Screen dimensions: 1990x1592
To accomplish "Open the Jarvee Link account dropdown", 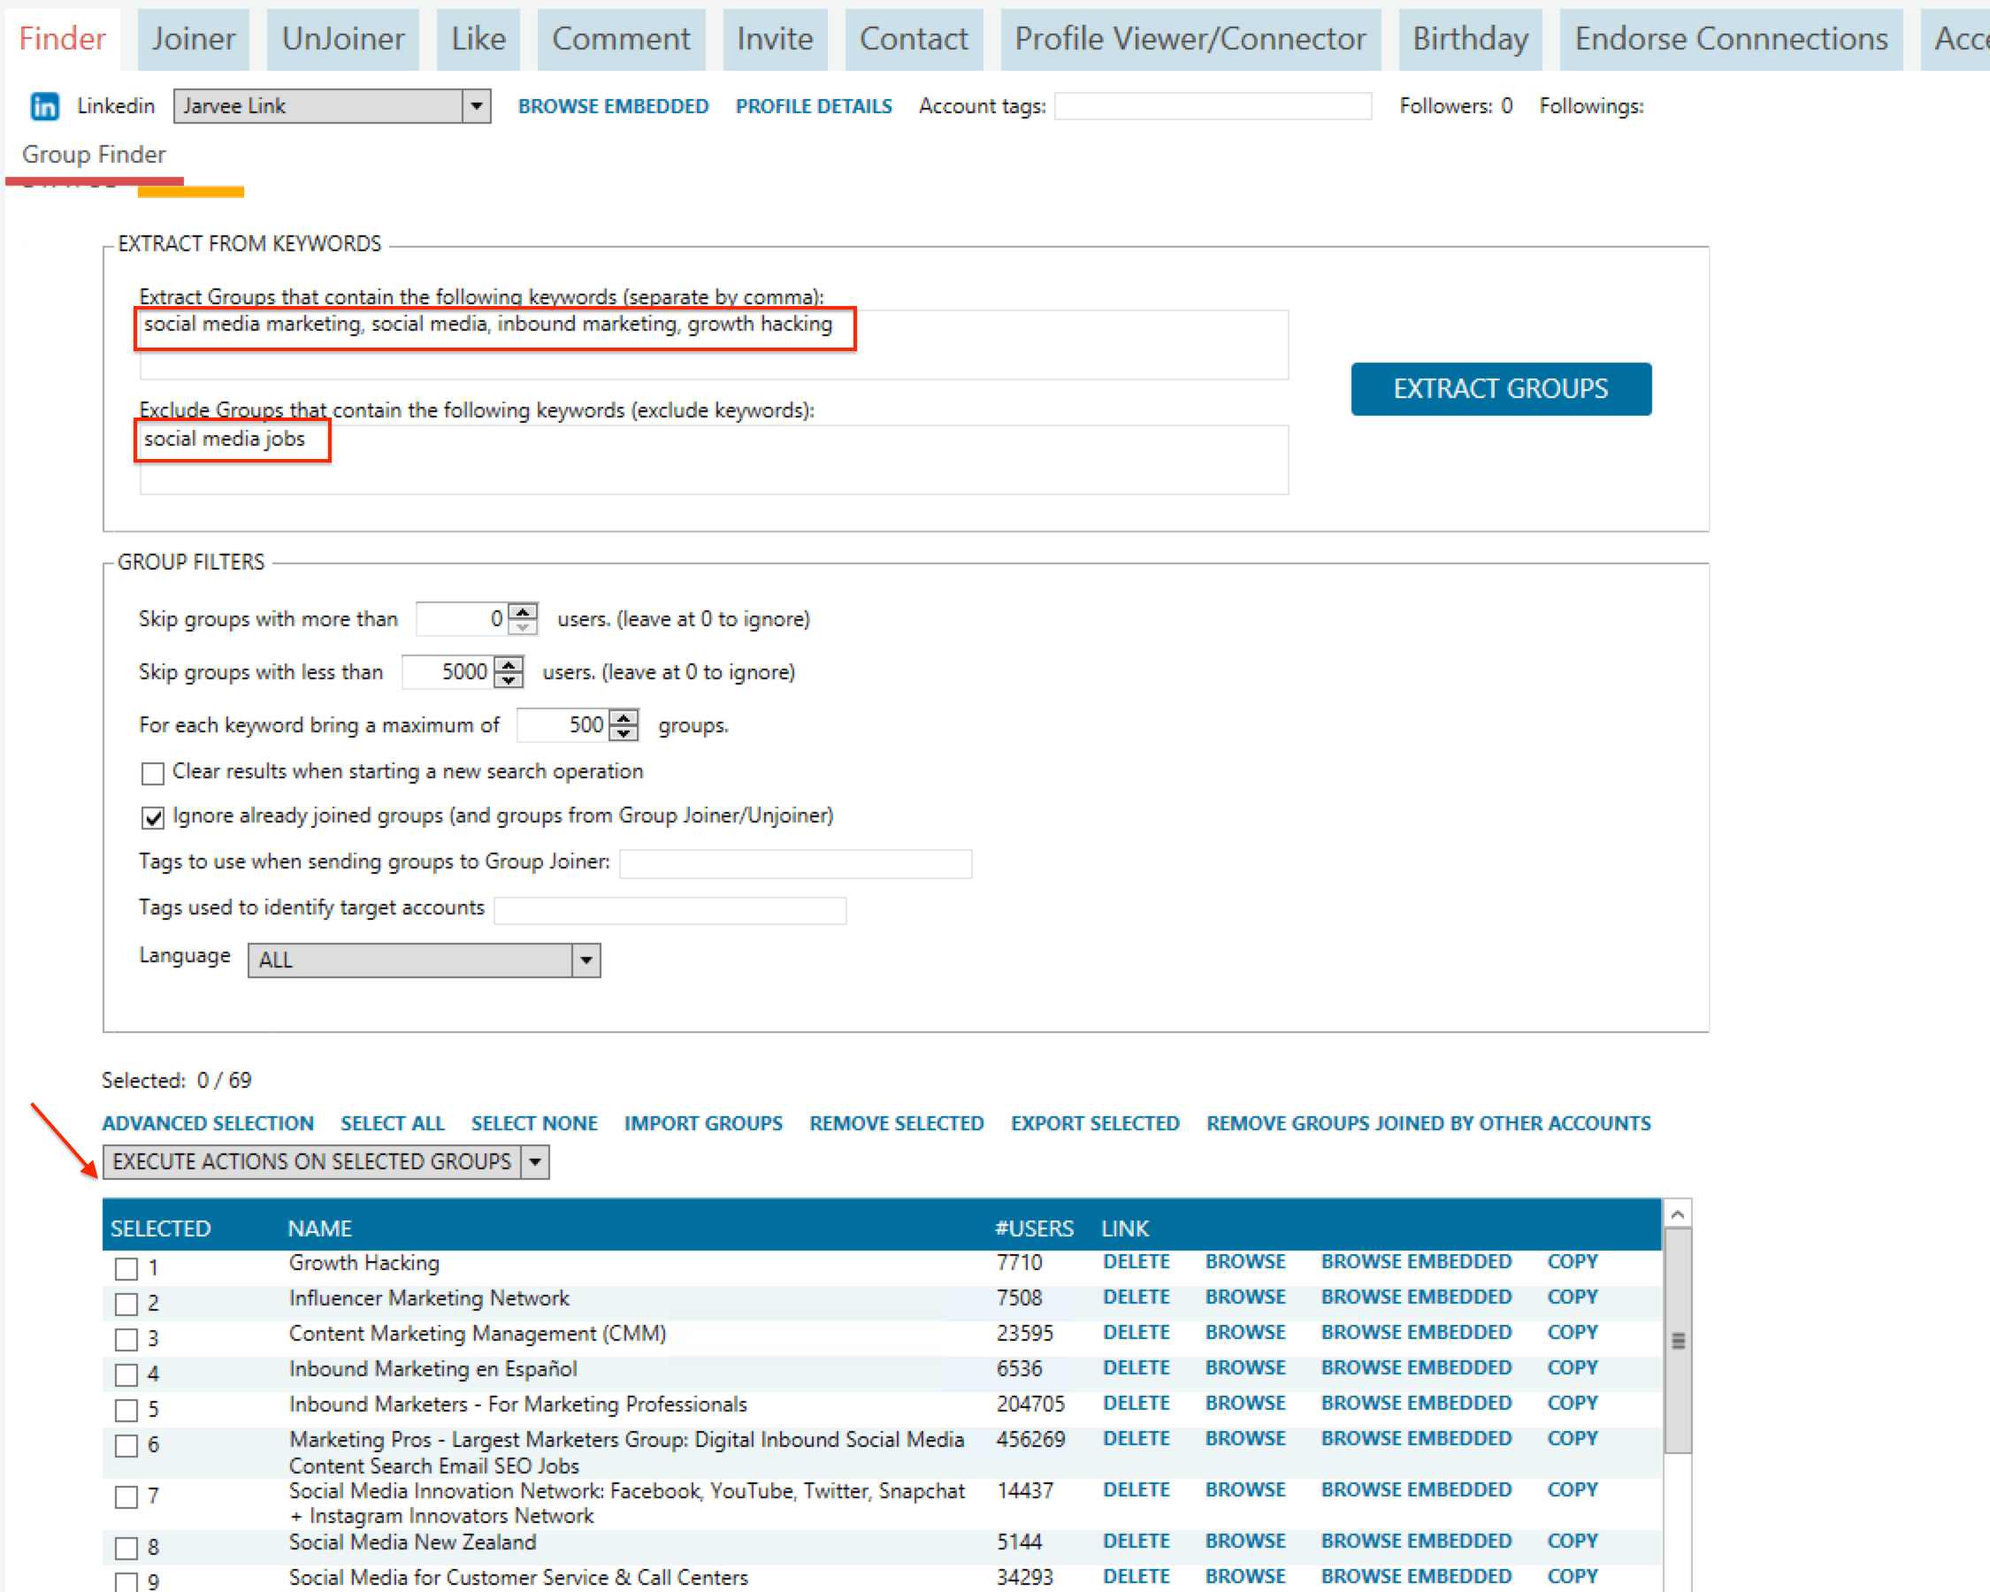I will (x=476, y=106).
